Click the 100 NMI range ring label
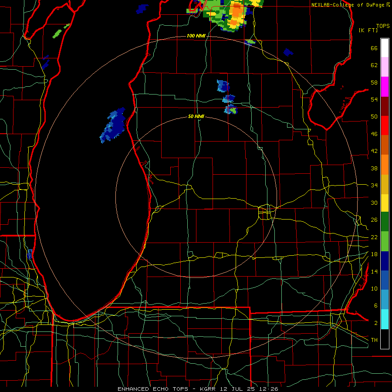The width and height of the screenshot is (392, 392). tap(196, 36)
